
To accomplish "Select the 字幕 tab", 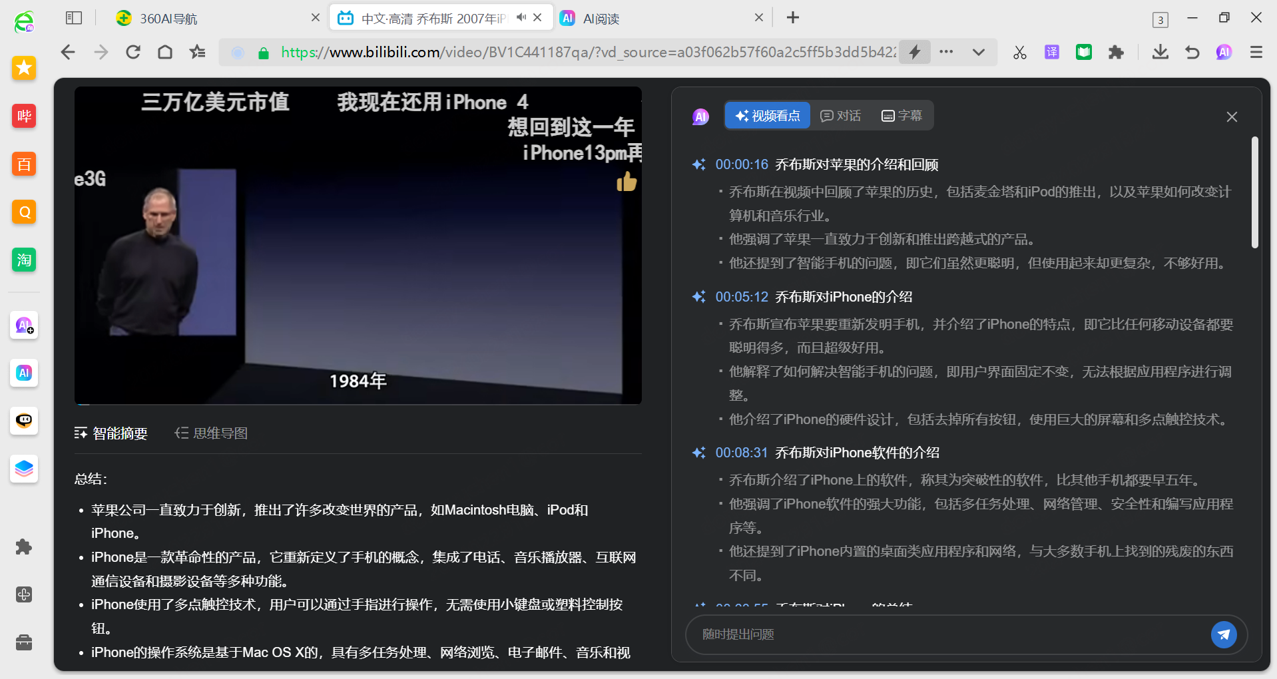I will (x=901, y=116).
